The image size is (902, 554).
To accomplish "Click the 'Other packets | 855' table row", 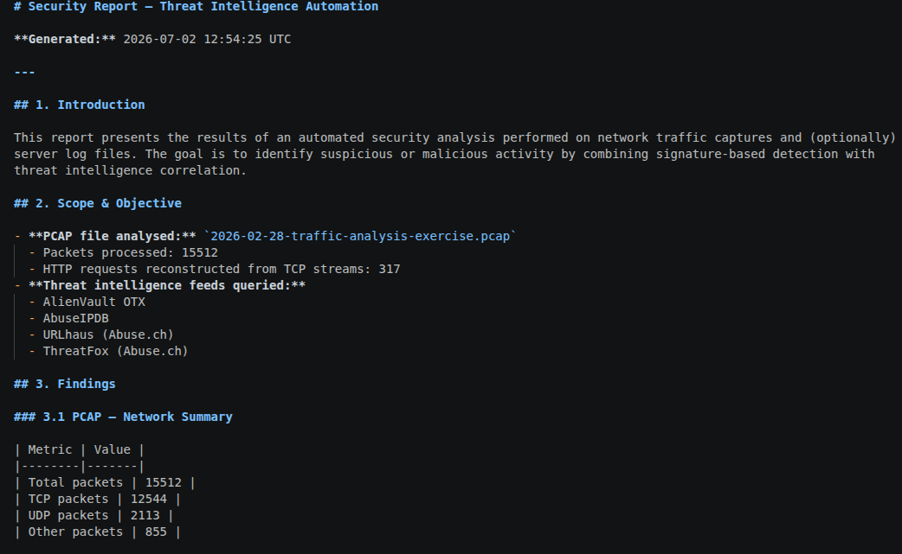I will click(97, 532).
